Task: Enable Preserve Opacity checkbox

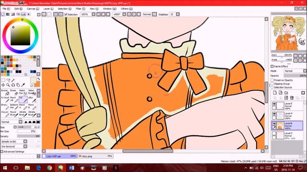Action: click(272, 80)
